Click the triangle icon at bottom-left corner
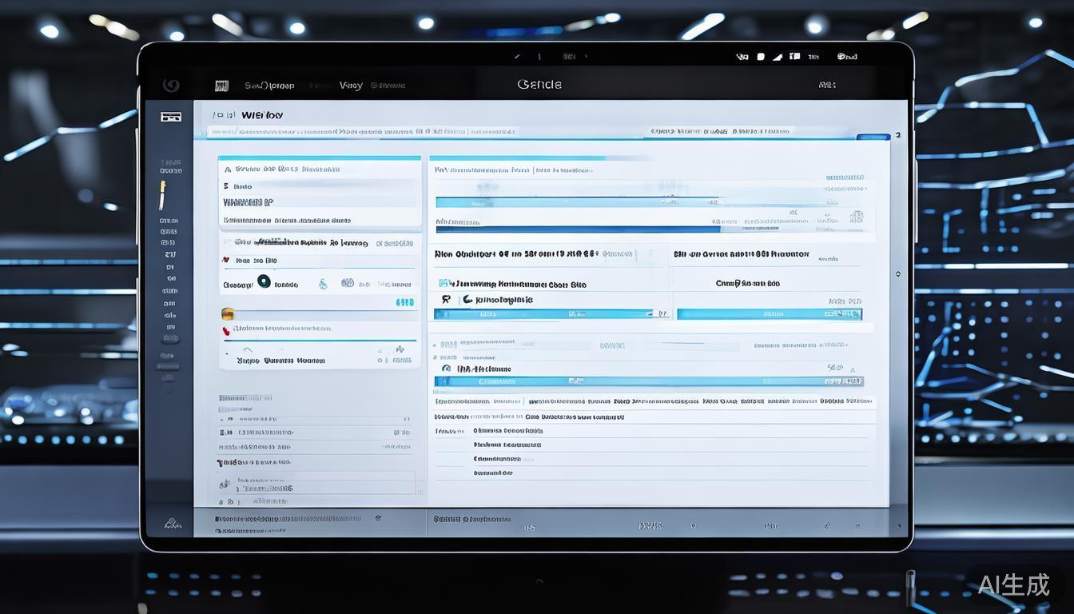The height and width of the screenshot is (614, 1074). [171, 524]
